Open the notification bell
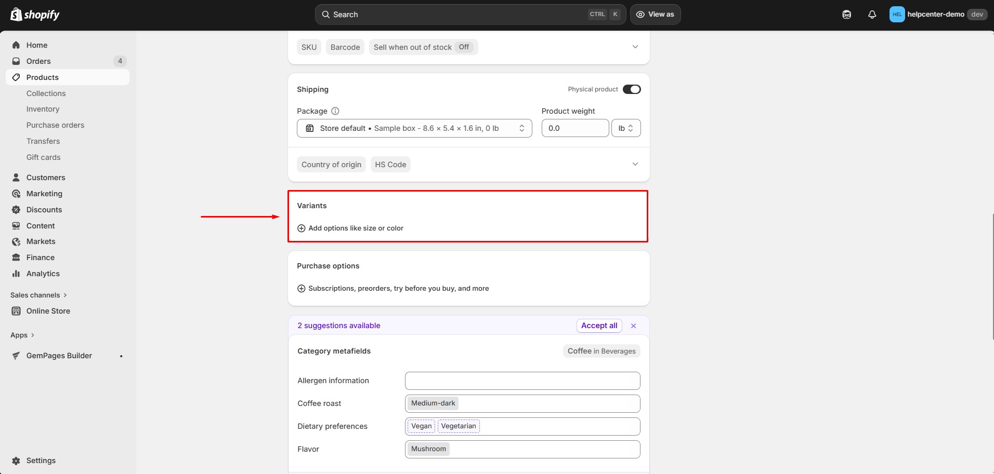 [x=872, y=14]
